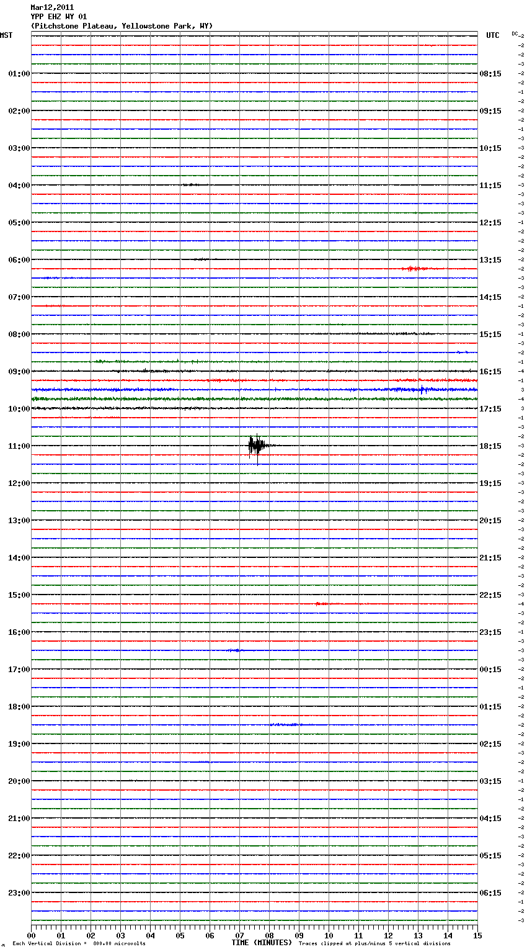
Task: Click the "02:00" MST time label
Action: coord(19,111)
